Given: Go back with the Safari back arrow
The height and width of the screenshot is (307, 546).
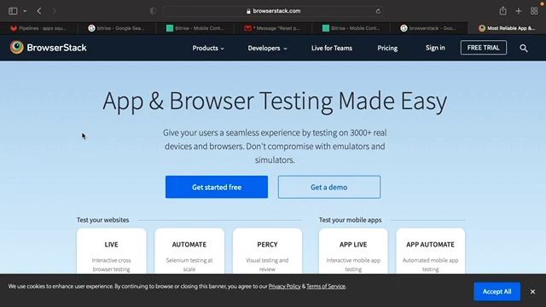Looking at the screenshot, I should click(x=39, y=11).
